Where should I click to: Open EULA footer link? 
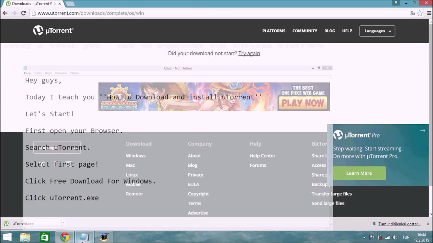(x=193, y=184)
